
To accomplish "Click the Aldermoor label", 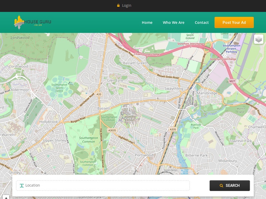I will (x=20, y=90).
